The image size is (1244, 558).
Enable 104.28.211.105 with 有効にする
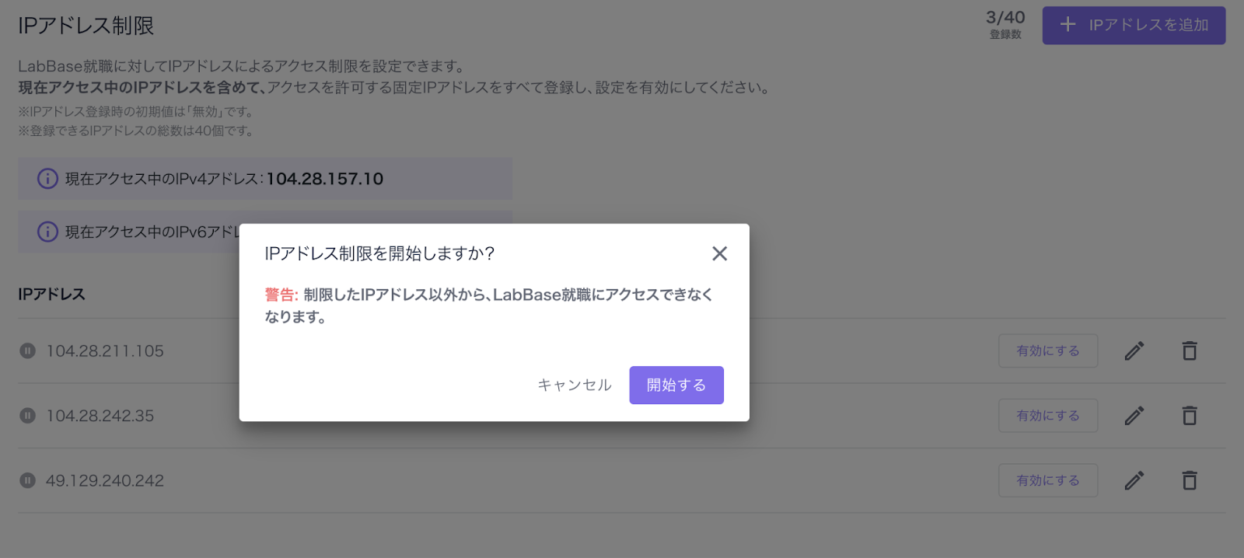pyautogui.click(x=1047, y=351)
